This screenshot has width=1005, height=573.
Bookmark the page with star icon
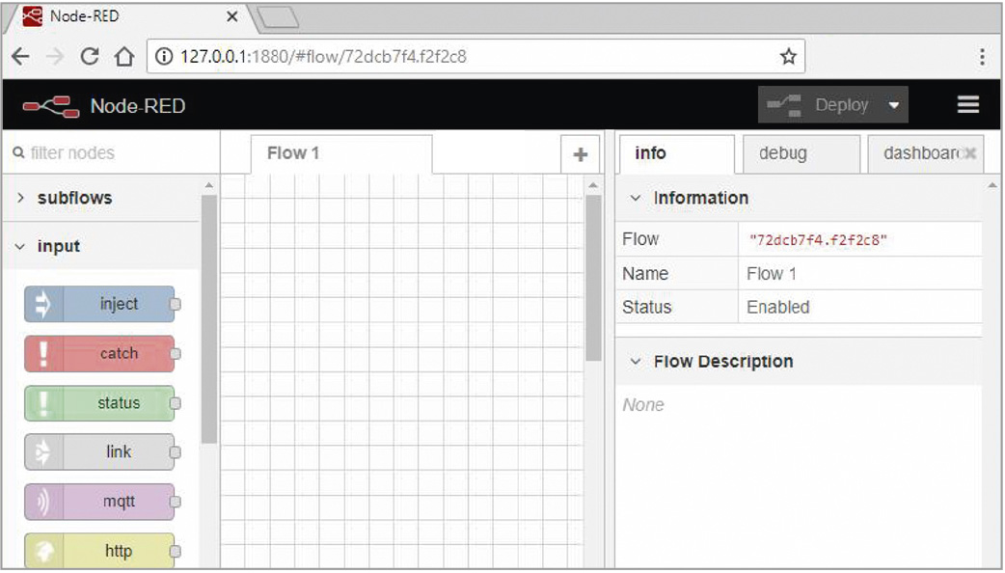[788, 56]
